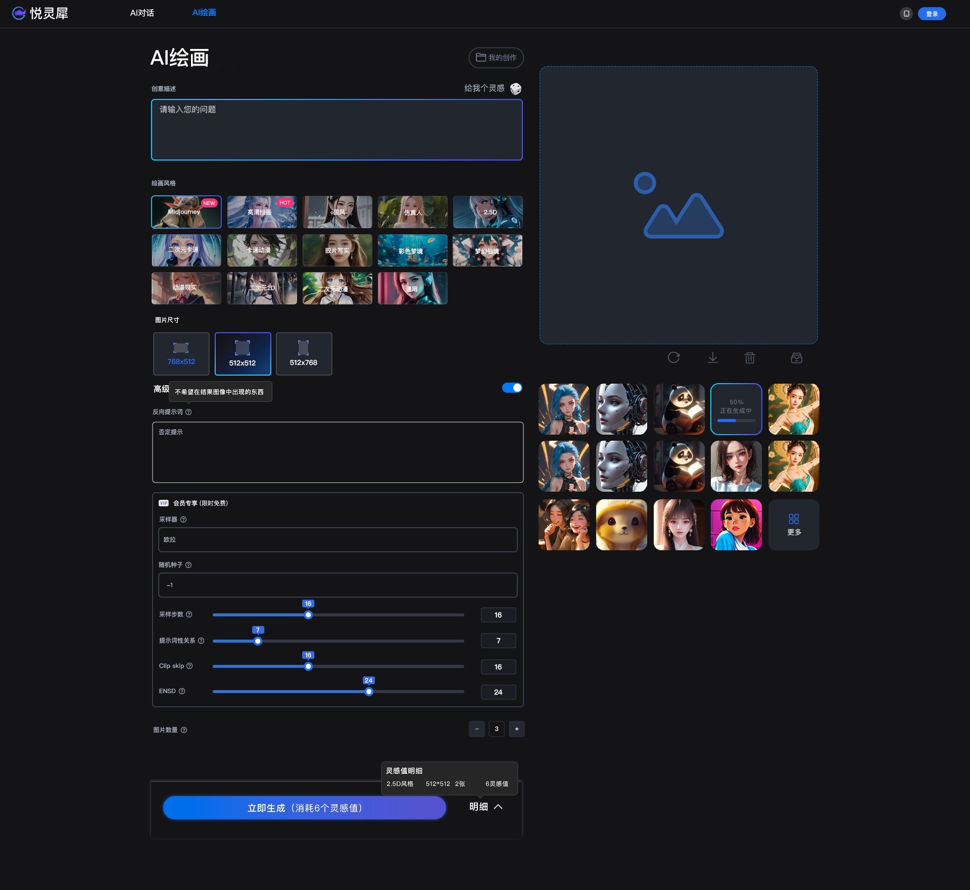Toggle the 高级 advanced settings switch

coord(512,388)
